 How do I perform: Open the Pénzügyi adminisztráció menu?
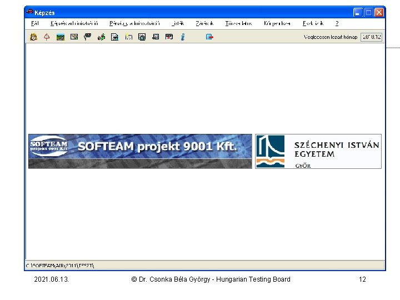click(134, 23)
